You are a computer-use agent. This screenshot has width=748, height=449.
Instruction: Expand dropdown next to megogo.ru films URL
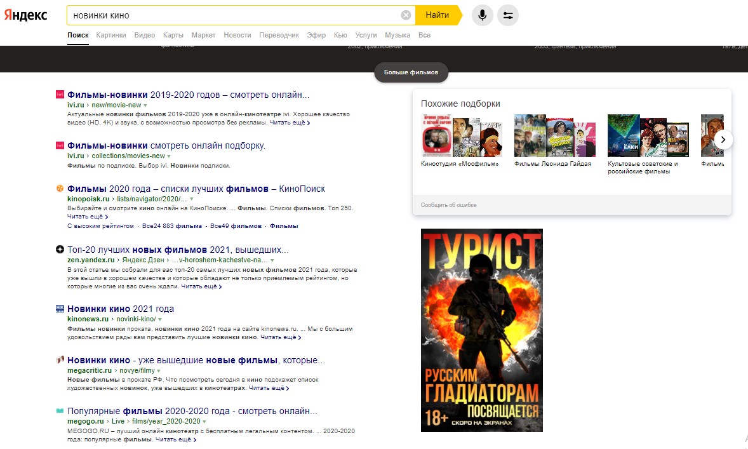pyautogui.click(x=204, y=422)
